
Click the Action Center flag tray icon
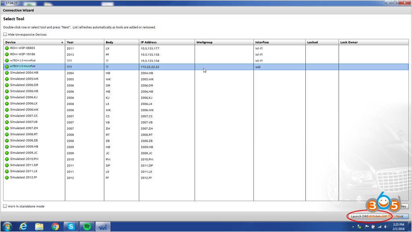(x=367, y=227)
